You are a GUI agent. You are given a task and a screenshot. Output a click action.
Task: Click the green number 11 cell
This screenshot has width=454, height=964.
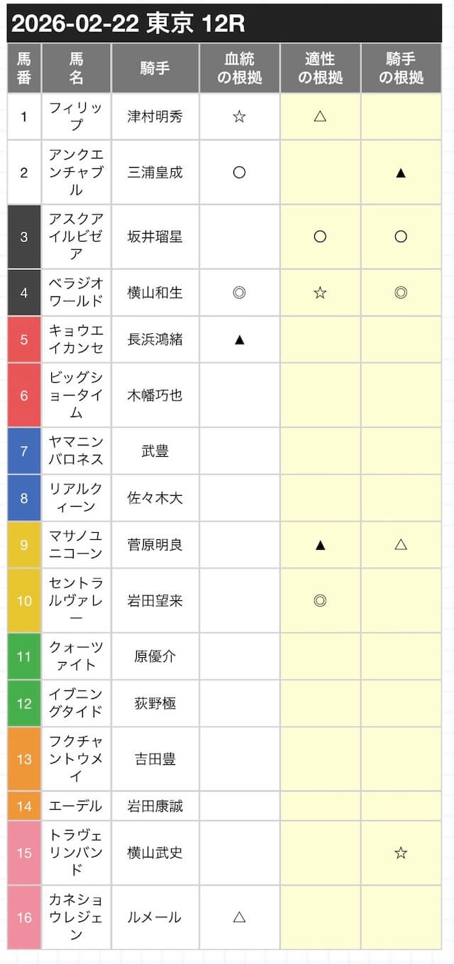tap(24, 656)
